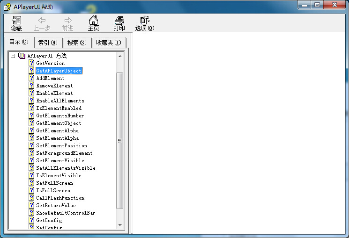The height and width of the screenshot is (238, 349).
Task: Click the Hide (隐藏) toolbar icon
Action: [x=16, y=20]
